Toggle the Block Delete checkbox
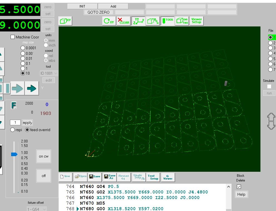Viewport: 276px width, 211px height. coord(239,187)
